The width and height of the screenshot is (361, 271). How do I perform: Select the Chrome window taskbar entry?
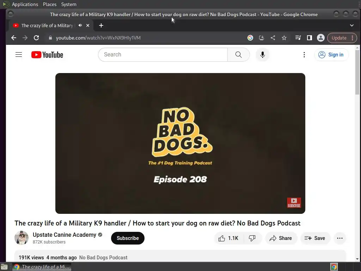click(x=42, y=267)
